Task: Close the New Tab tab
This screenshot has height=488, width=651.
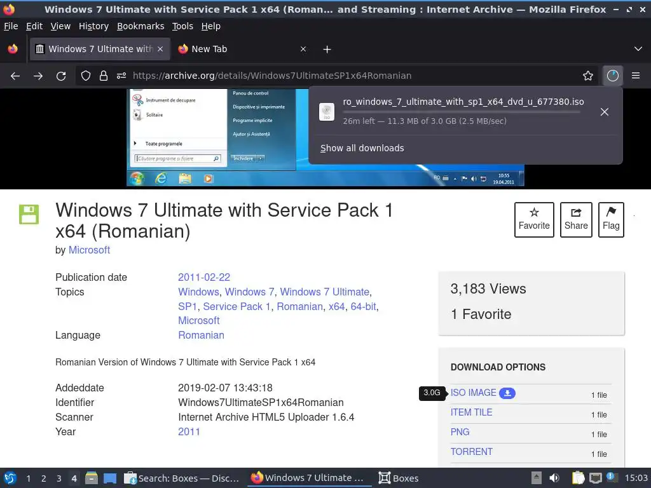Action: pyautogui.click(x=303, y=49)
